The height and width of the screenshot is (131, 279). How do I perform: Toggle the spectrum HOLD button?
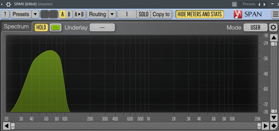click(x=41, y=27)
